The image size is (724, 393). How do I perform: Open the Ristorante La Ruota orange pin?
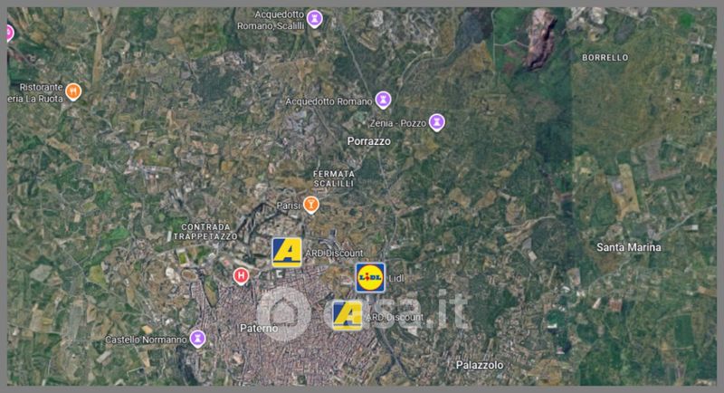pyautogui.click(x=73, y=91)
